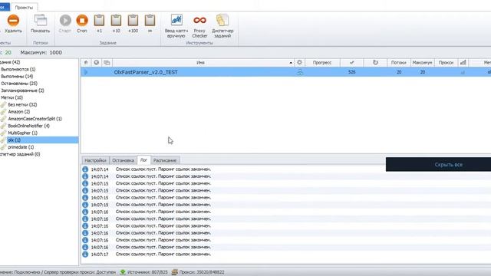Image resolution: width=491 pixels, height=276 pixels.
Task: Click the clock column header icon
Action: coord(97,63)
